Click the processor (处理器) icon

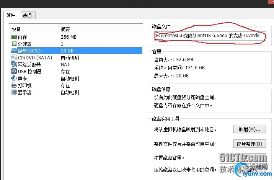coord(14,44)
